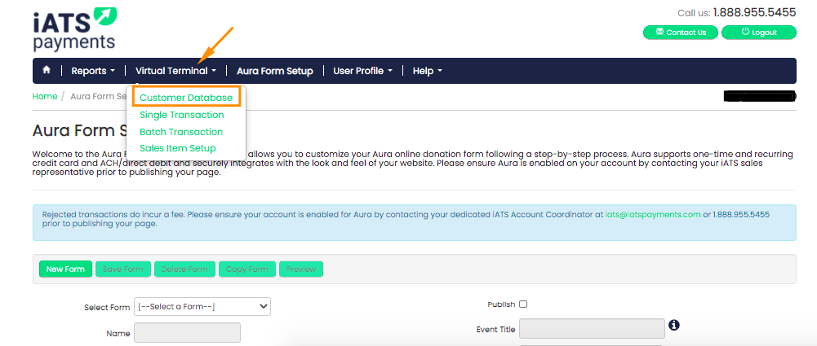Go to the home icon in navbar
The width and height of the screenshot is (817, 346).
pyautogui.click(x=47, y=70)
